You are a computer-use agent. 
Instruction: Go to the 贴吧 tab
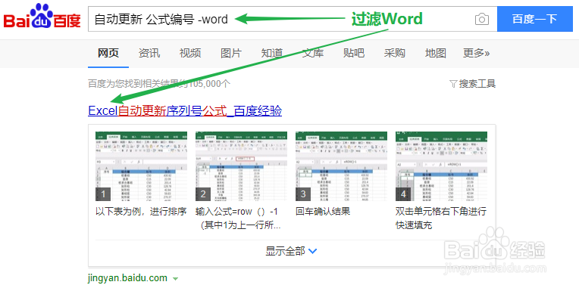coord(353,53)
